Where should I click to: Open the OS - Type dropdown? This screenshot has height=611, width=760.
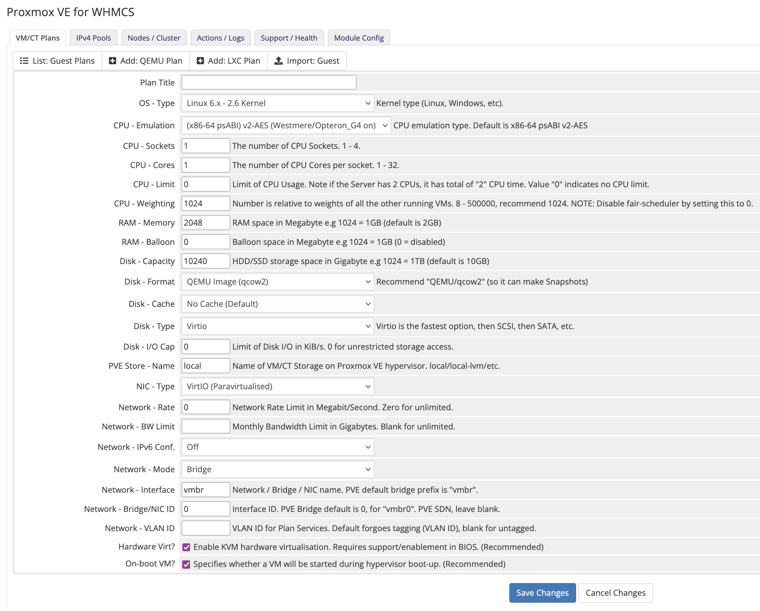point(278,103)
